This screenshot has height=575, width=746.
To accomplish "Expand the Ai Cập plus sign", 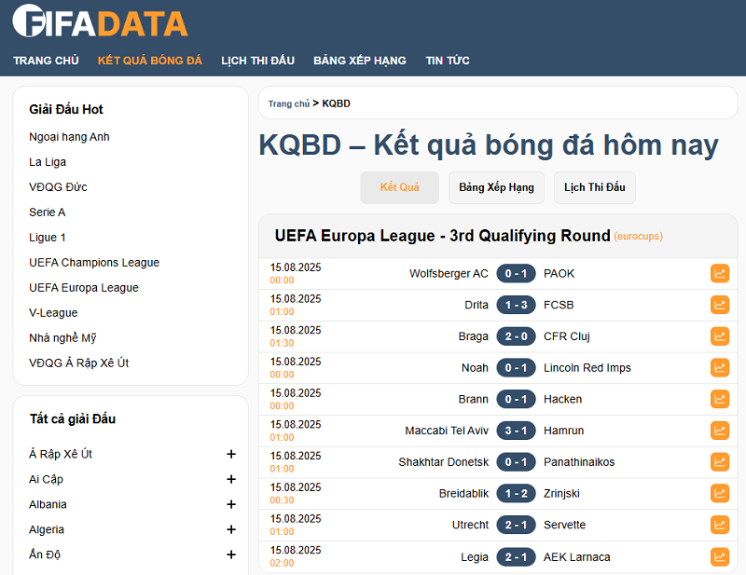I will coord(231,480).
